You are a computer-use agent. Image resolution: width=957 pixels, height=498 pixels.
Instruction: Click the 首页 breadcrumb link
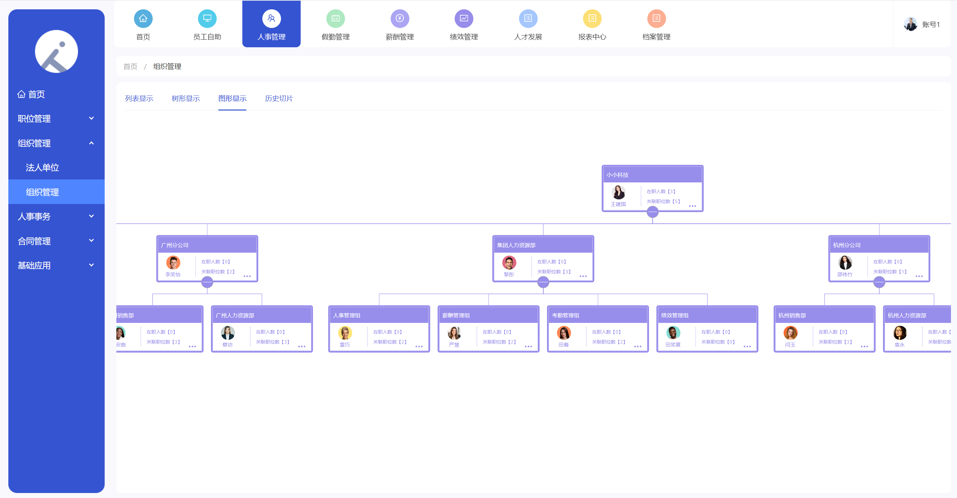coord(130,67)
